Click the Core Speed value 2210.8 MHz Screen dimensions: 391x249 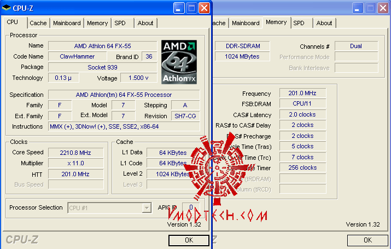[x=75, y=153]
